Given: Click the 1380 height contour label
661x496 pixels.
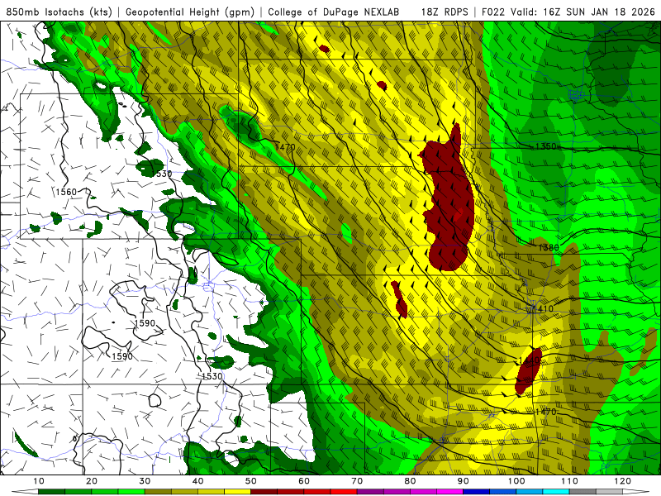Looking at the screenshot, I should 549,247.
